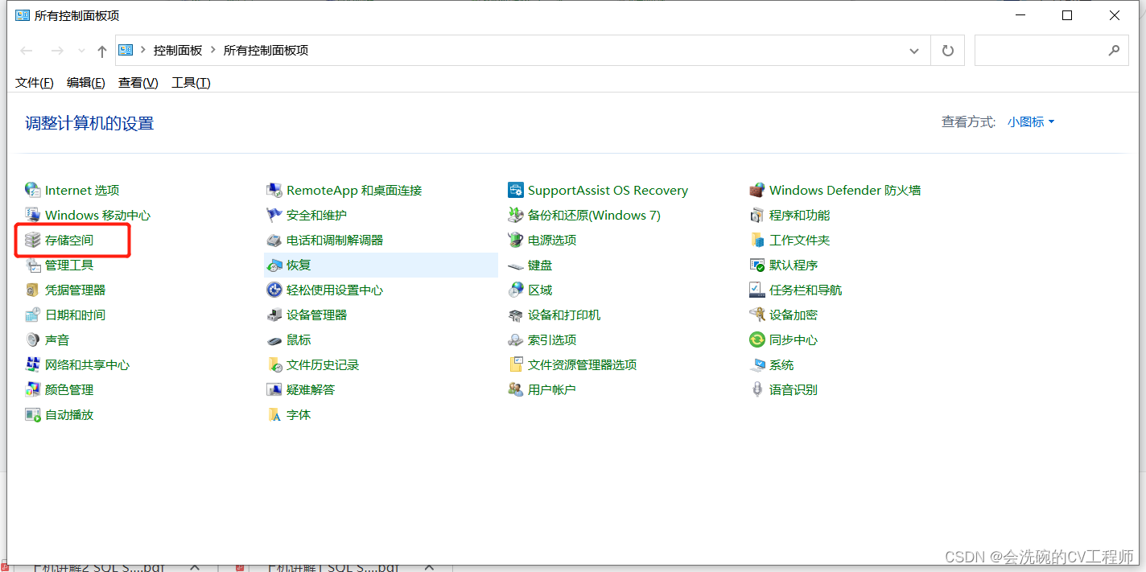Open 设备加密 link
The image size is (1146, 572).
pyautogui.click(x=793, y=315)
